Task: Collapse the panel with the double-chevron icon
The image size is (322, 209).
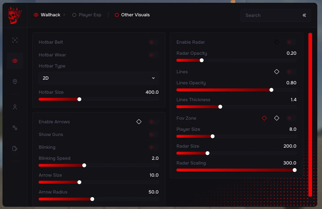Action: click(304, 15)
